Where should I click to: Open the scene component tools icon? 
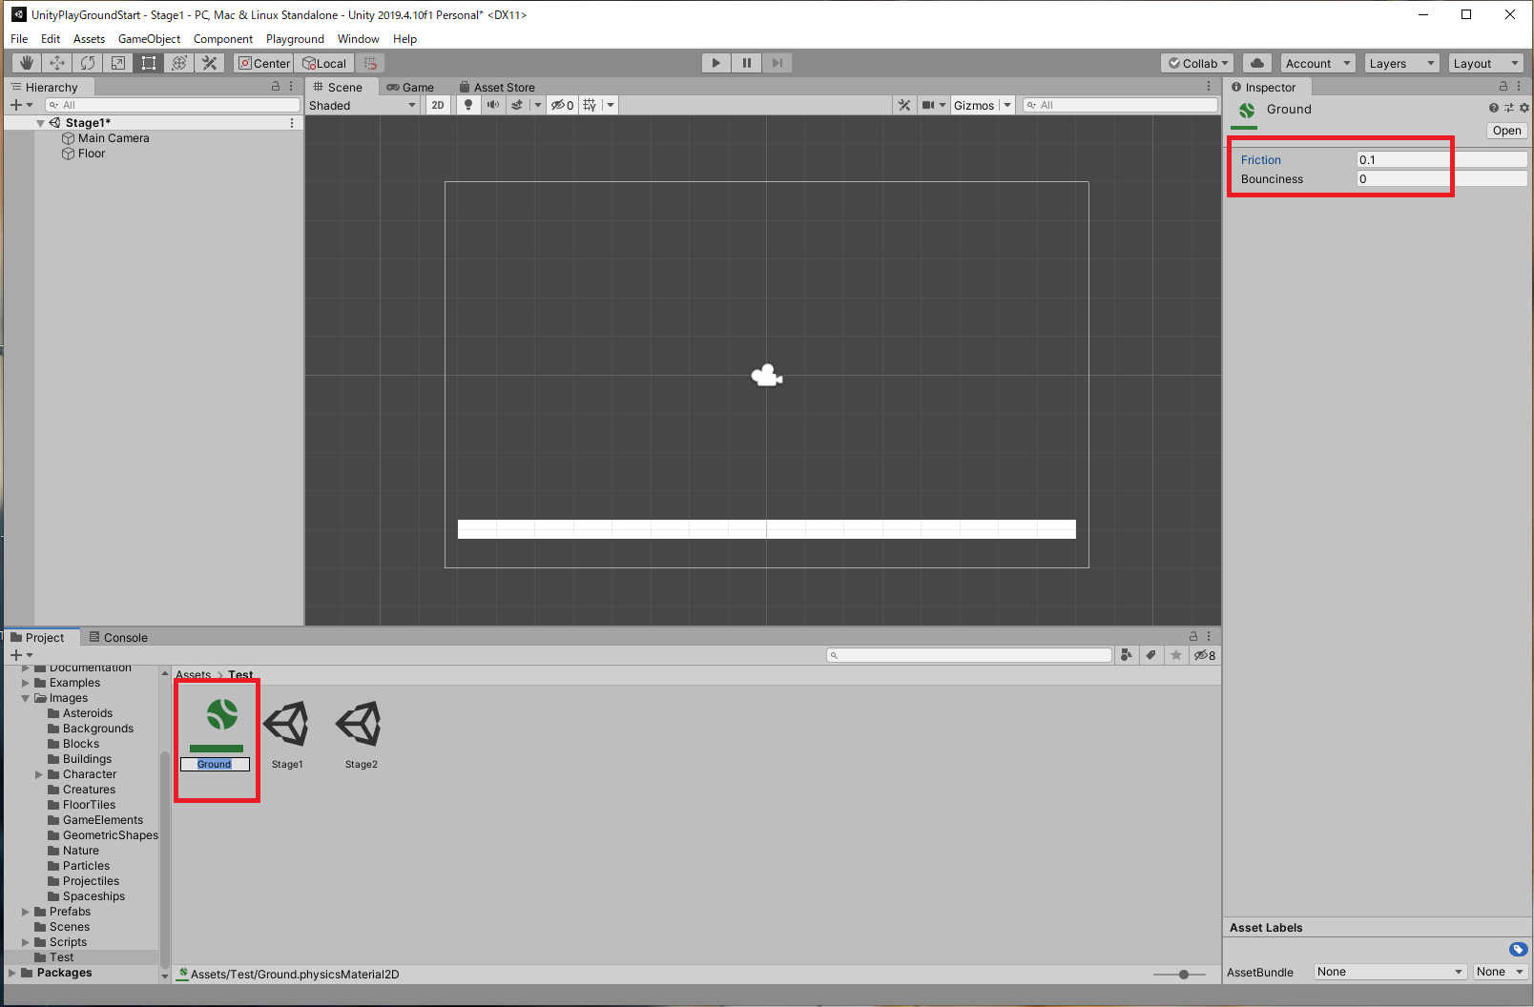point(904,105)
